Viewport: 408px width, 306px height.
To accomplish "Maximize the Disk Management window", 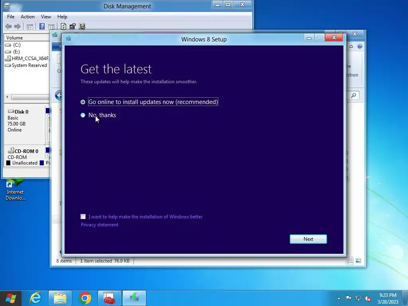I will click(x=228, y=4).
